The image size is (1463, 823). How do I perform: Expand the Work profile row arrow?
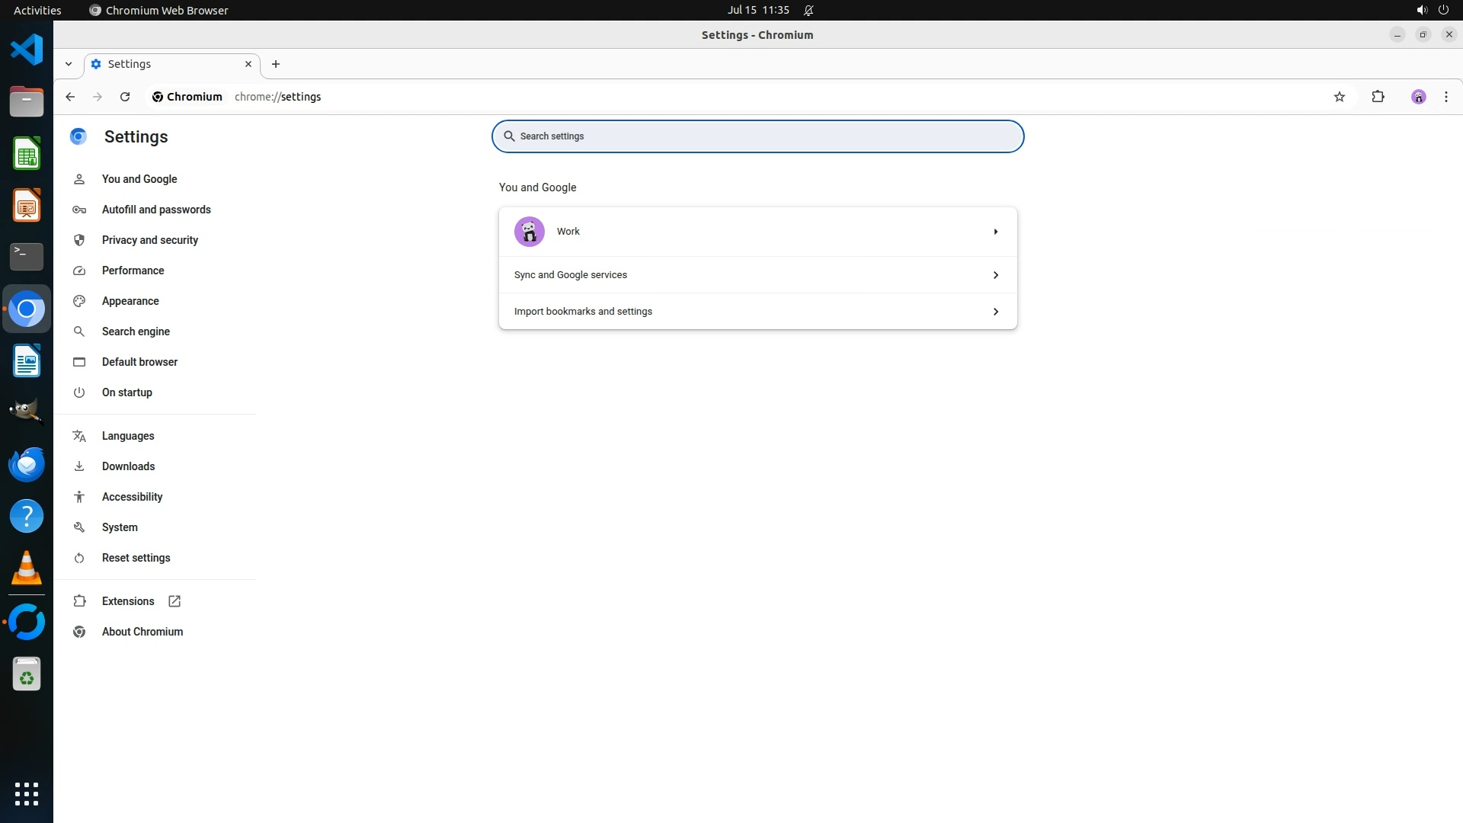(x=995, y=232)
